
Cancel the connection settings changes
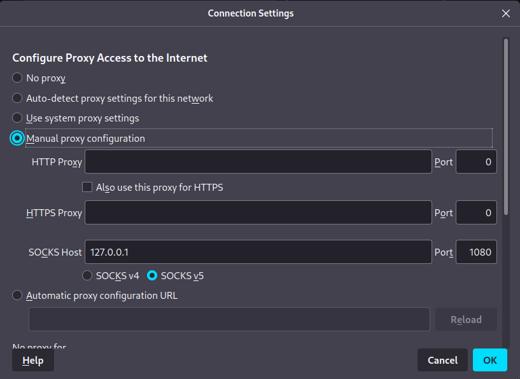pyautogui.click(x=442, y=360)
